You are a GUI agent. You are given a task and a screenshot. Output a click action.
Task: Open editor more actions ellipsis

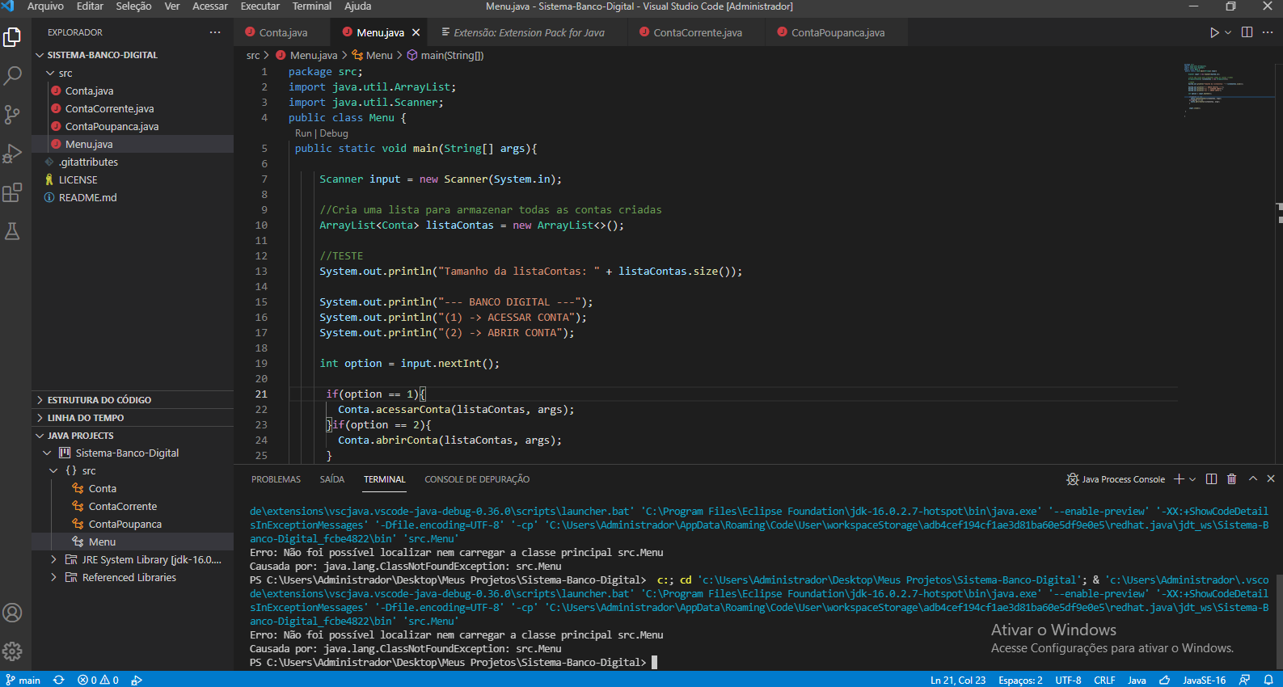tap(1268, 32)
